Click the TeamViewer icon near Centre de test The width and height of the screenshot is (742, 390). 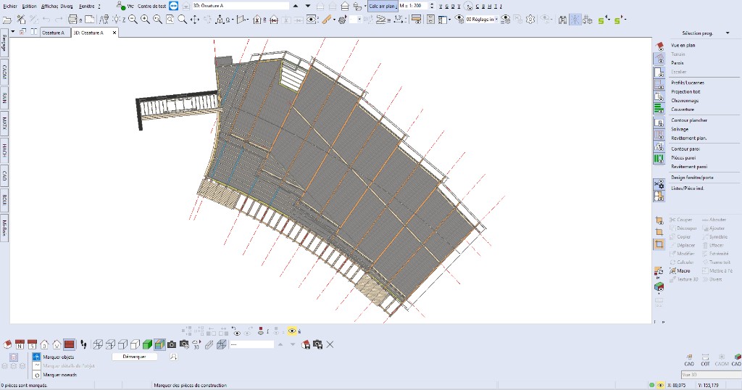tap(174, 6)
